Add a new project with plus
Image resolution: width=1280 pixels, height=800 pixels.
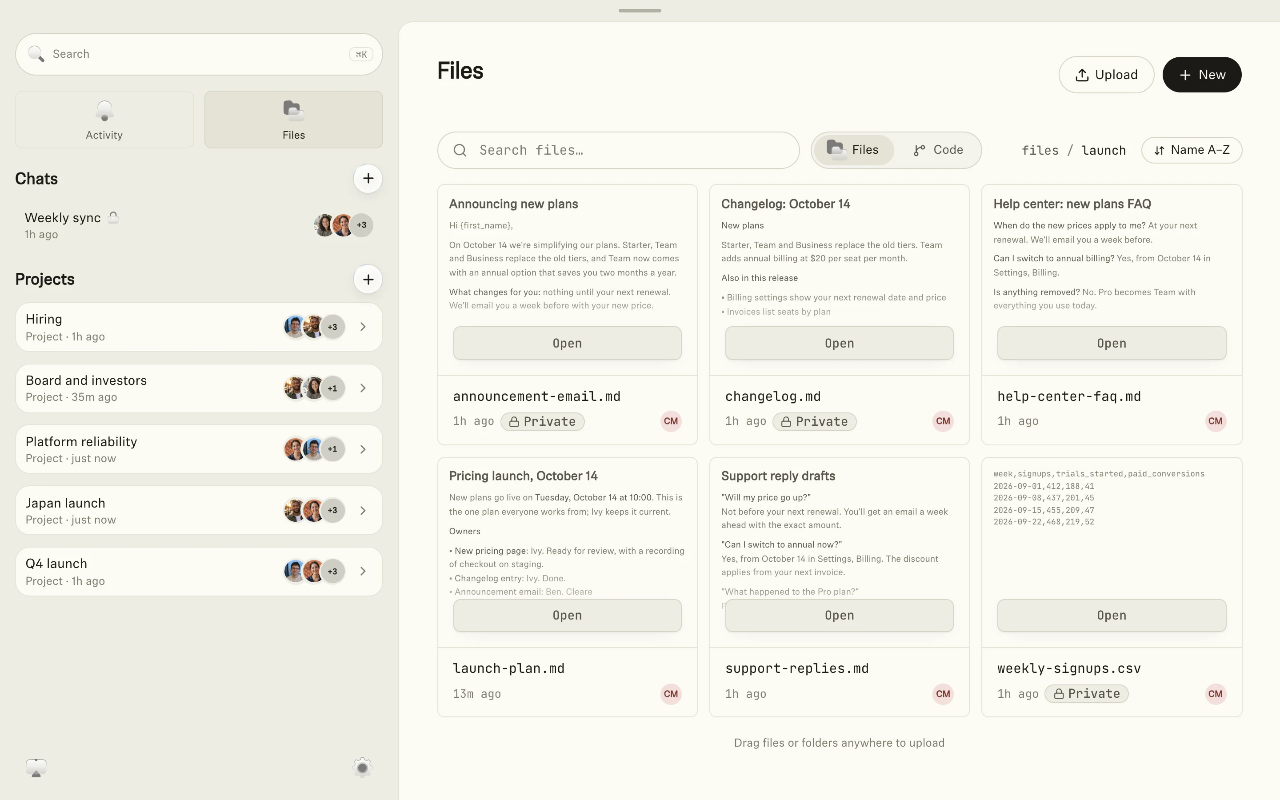point(368,280)
